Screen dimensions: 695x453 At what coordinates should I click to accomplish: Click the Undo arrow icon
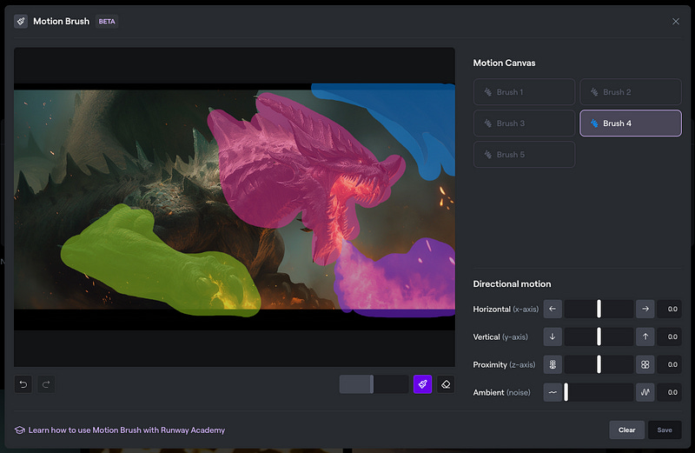23,384
